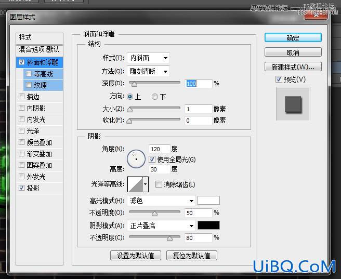Click the highlight 不透明度(O) slider handle
341x279 pixels.
(154, 214)
